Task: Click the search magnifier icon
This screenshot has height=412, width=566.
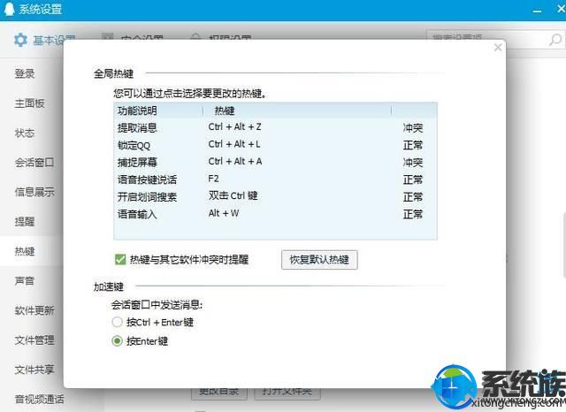Action: click(x=555, y=40)
